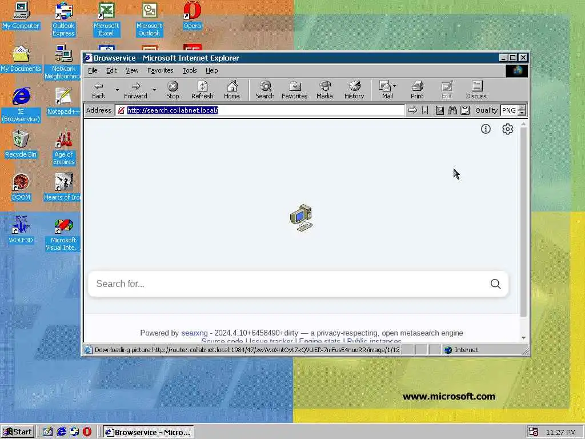Screen dimensions: 585x439
Task: Refresh the current page
Action: [202, 90]
